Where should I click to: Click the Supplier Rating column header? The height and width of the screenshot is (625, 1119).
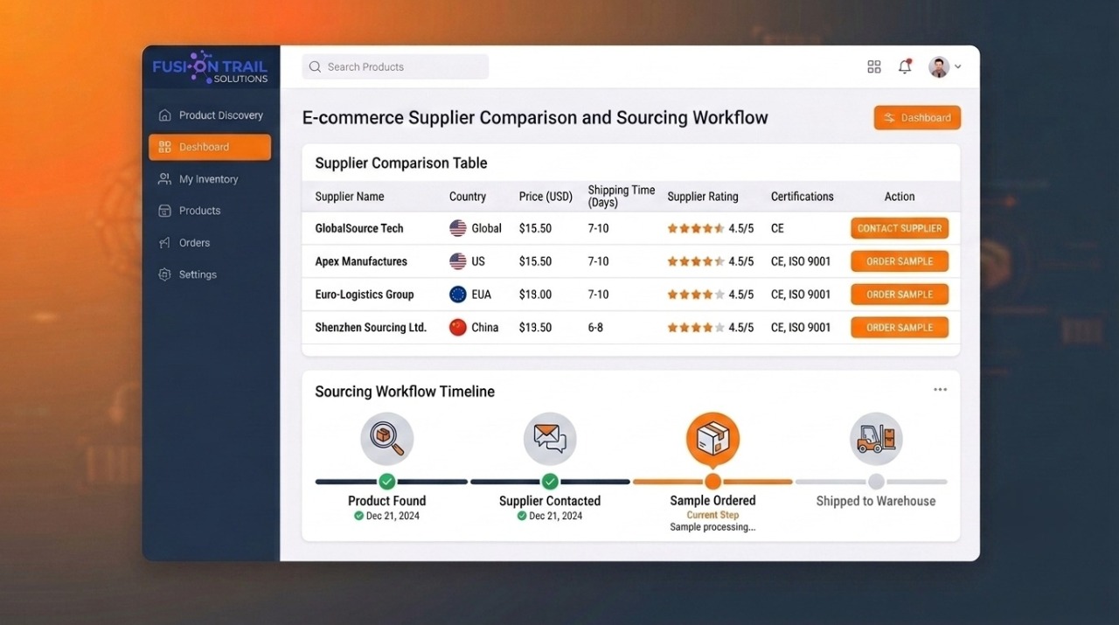703,197
